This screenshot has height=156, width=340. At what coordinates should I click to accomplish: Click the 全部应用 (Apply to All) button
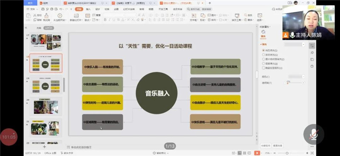[x=265, y=146]
